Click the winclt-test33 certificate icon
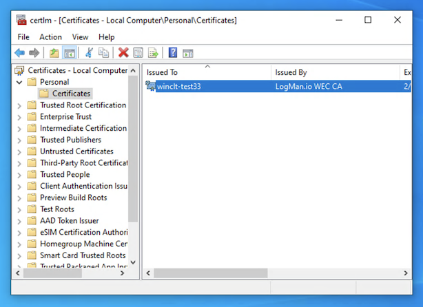The width and height of the screenshot is (423, 307). [x=150, y=86]
